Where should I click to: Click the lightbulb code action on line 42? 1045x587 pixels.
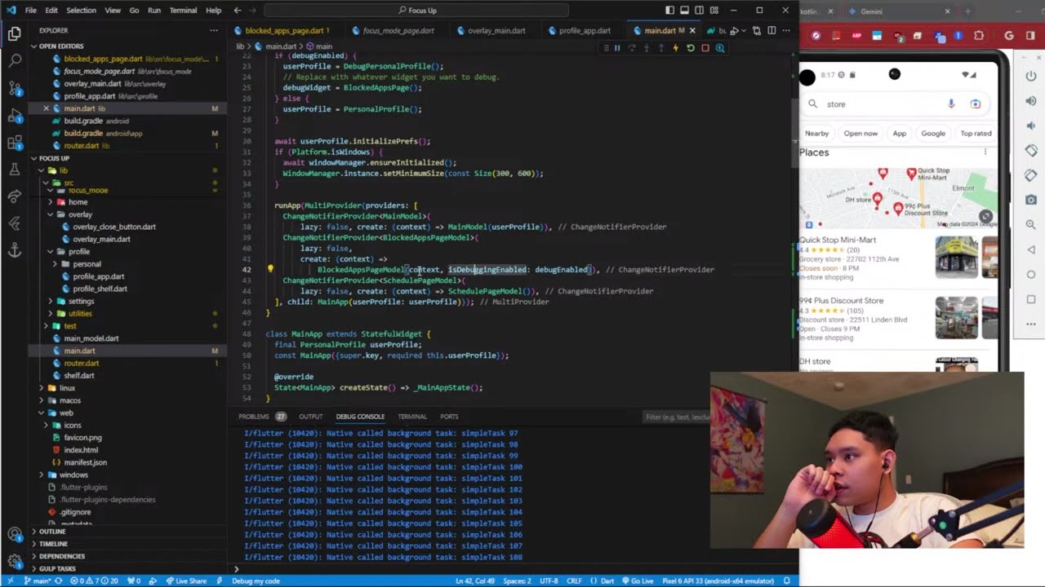pos(270,269)
